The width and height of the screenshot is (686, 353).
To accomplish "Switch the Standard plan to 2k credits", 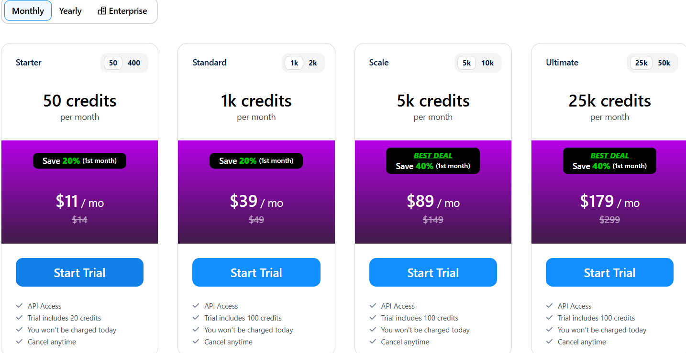I will pos(313,63).
